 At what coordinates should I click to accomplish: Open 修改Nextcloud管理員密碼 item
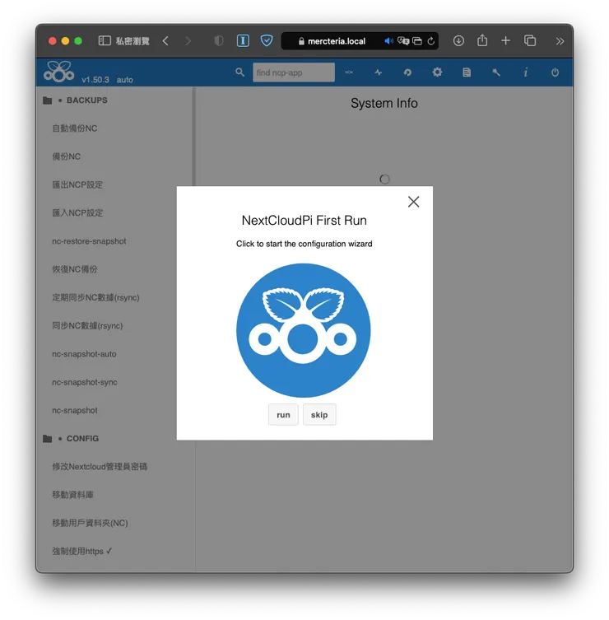(x=100, y=467)
